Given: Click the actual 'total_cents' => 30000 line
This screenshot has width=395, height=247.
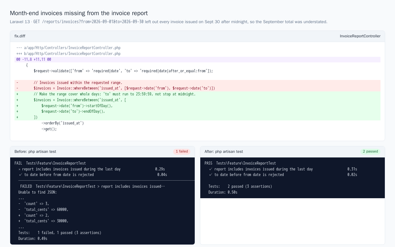Looking at the screenshot, I should [44, 221].
